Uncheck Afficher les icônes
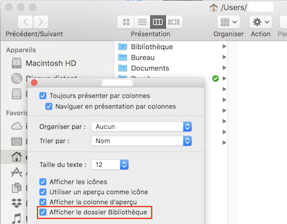287x224 pixels. tap(43, 182)
